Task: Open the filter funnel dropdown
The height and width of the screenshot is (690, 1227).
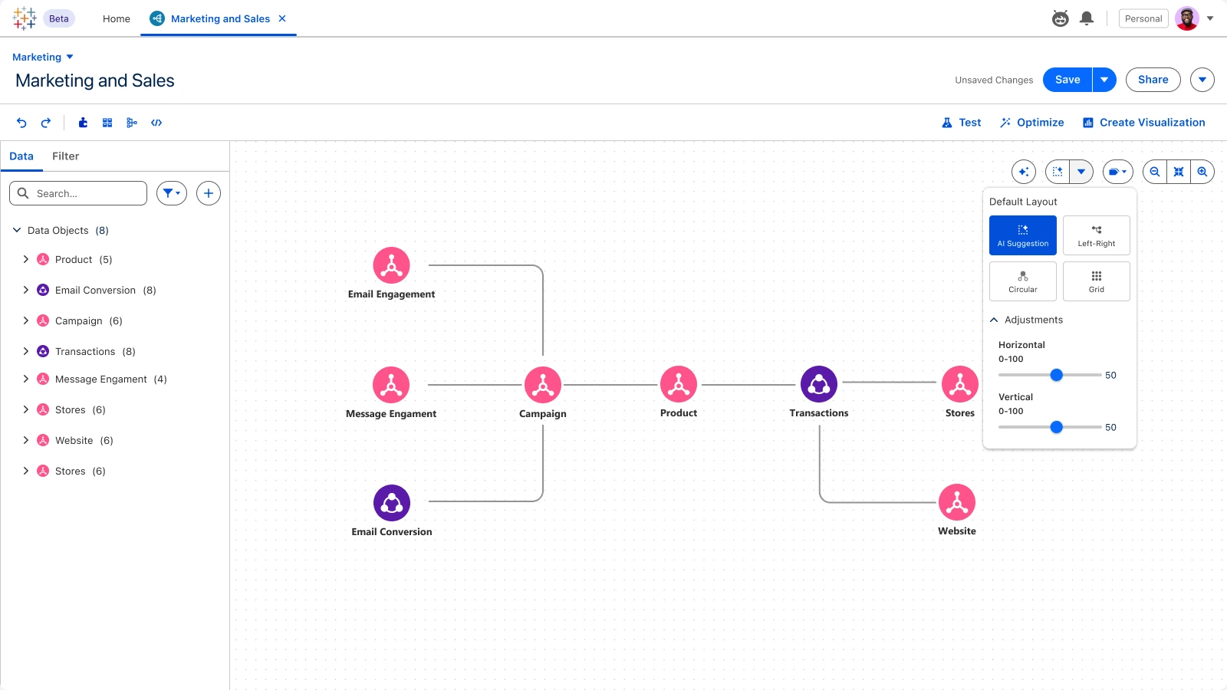Action: point(172,193)
